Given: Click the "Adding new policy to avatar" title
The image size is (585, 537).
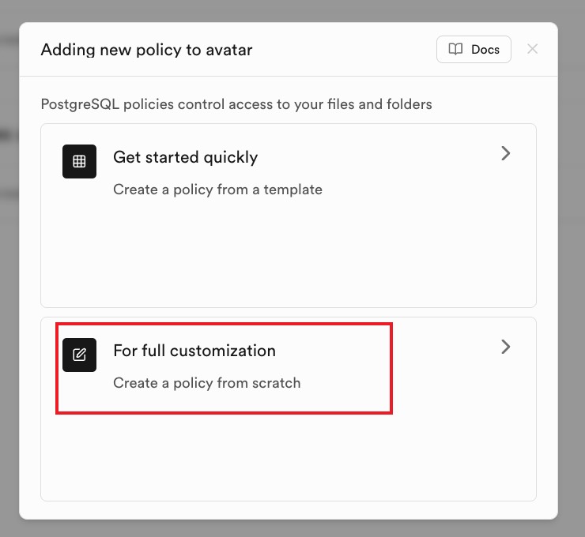Looking at the screenshot, I should pos(146,50).
